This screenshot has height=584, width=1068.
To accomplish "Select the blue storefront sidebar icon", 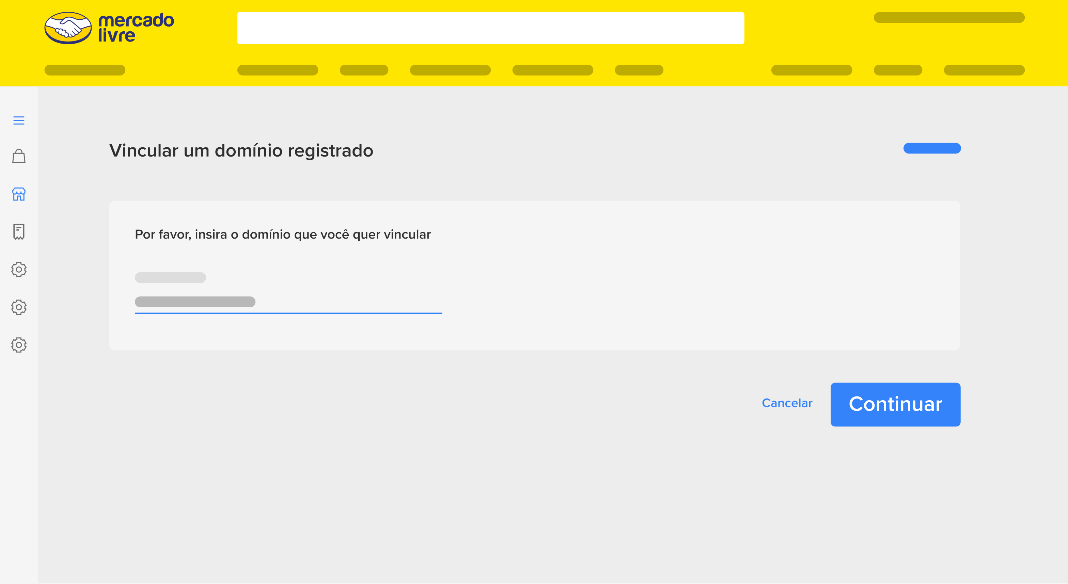I will (19, 194).
